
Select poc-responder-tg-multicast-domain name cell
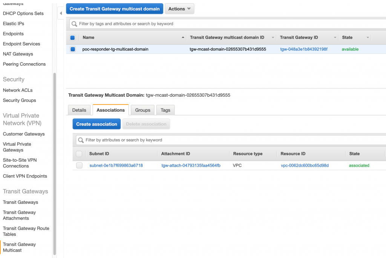tap(115, 49)
